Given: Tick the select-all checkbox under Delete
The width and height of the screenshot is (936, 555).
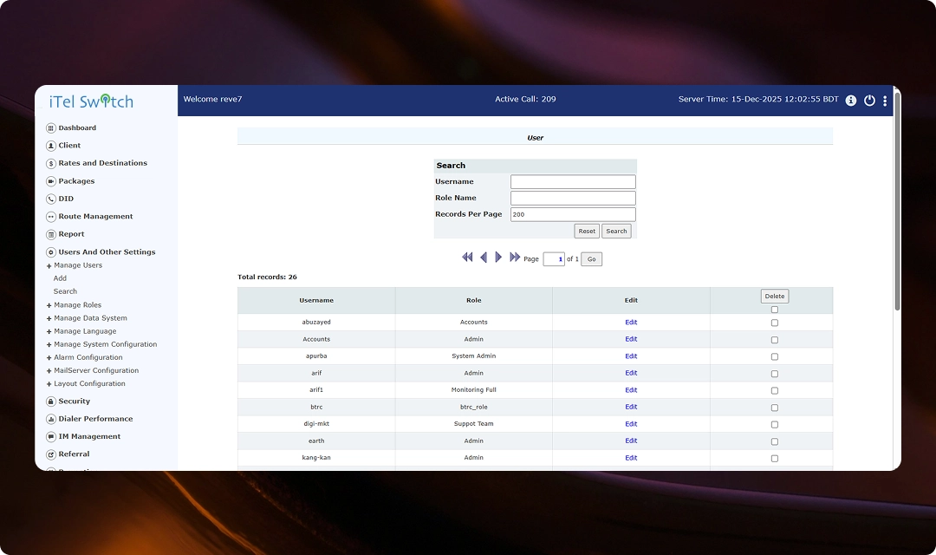Looking at the screenshot, I should tap(775, 310).
